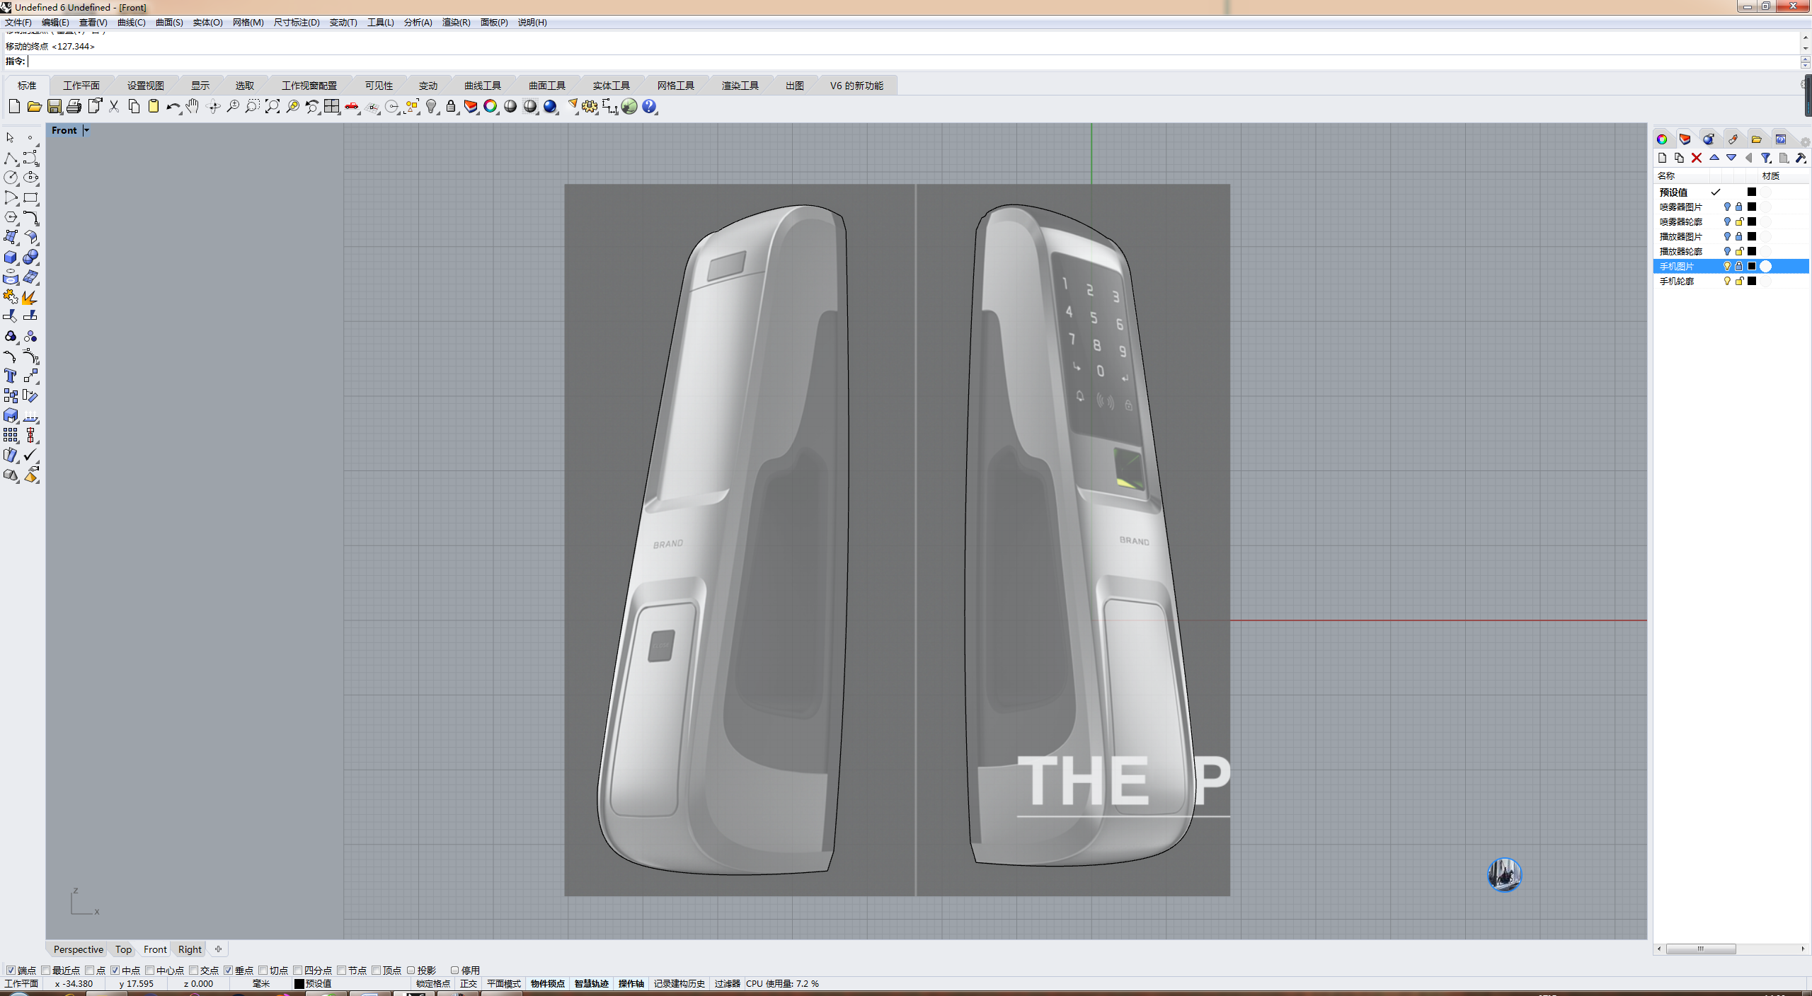Screen dimensions: 1812x996
Task: Click the new layer icon in layer panel
Action: [1663, 158]
